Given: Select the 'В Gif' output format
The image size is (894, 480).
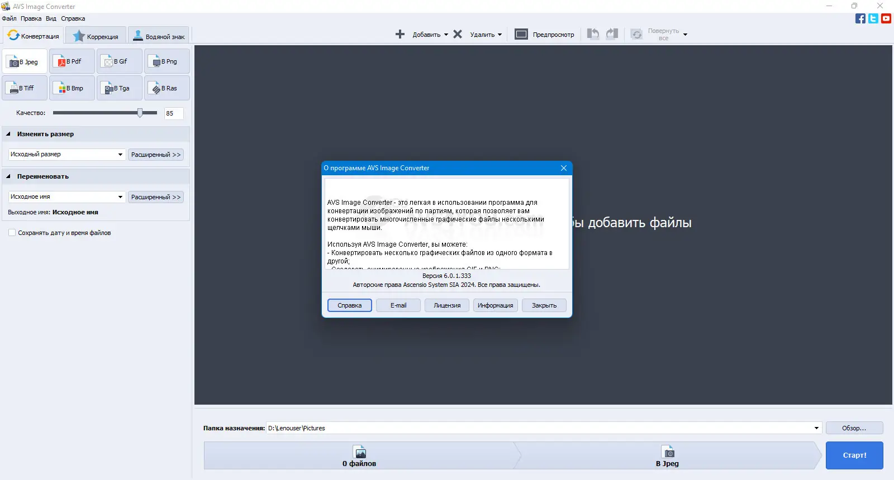Looking at the screenshot, I should pos(120,61).
